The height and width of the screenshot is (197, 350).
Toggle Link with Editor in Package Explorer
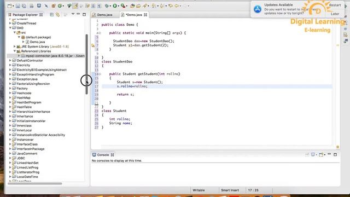click(58, 15)
